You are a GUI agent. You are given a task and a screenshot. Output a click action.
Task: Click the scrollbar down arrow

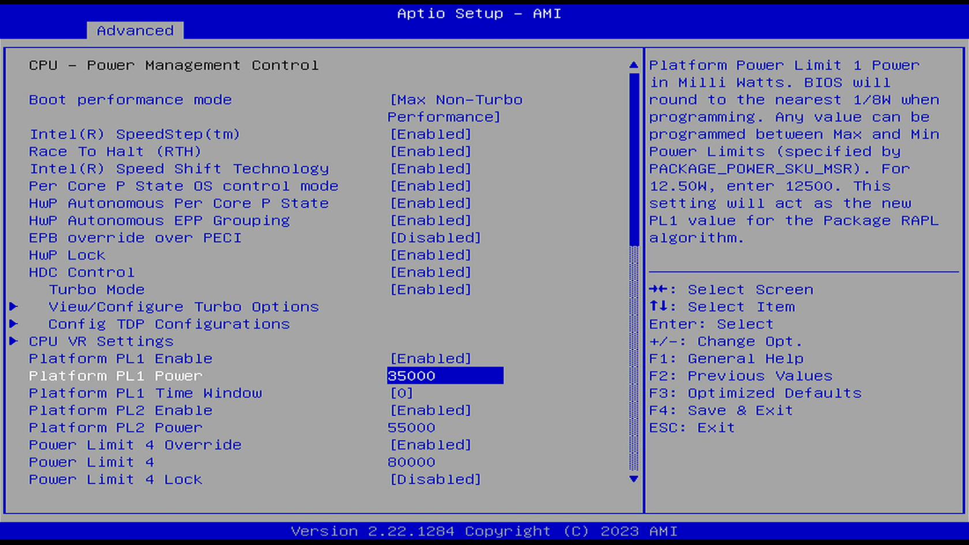633,479
